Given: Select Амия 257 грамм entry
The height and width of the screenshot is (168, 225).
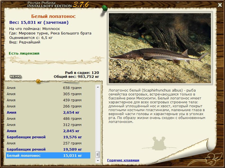Looking at the screenshot, I should (x=48, y=143).
